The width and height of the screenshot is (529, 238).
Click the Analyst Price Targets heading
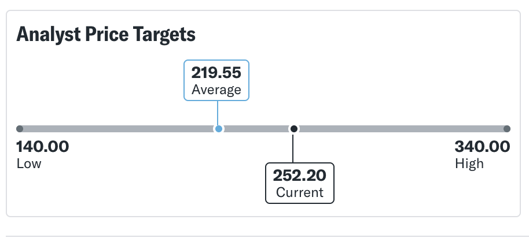[x=106, y=35]
